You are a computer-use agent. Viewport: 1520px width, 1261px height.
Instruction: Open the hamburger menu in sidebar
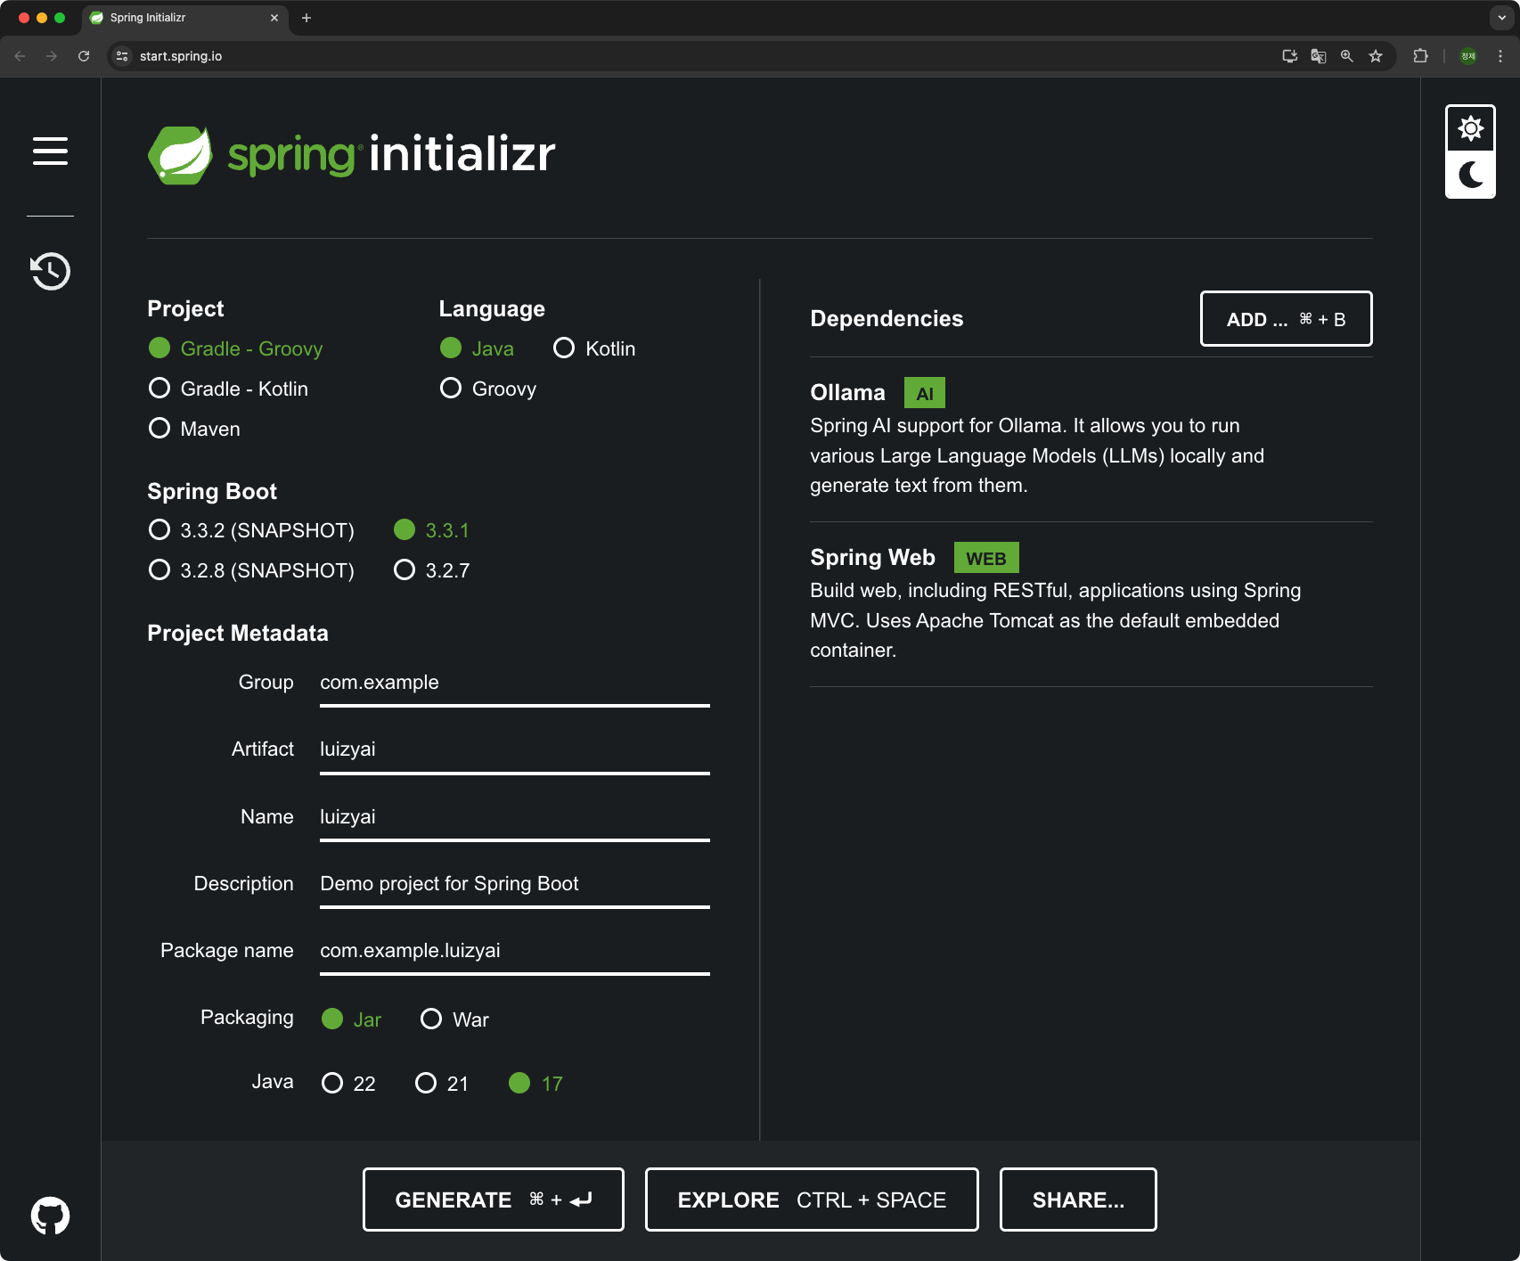point(50,151)
